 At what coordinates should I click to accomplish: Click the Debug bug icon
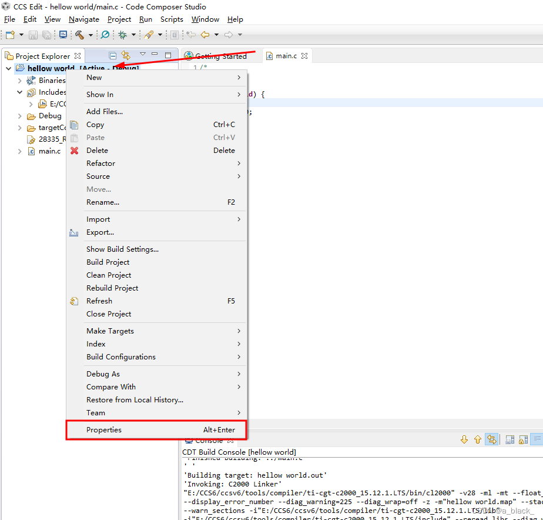(x=123, y=35)
